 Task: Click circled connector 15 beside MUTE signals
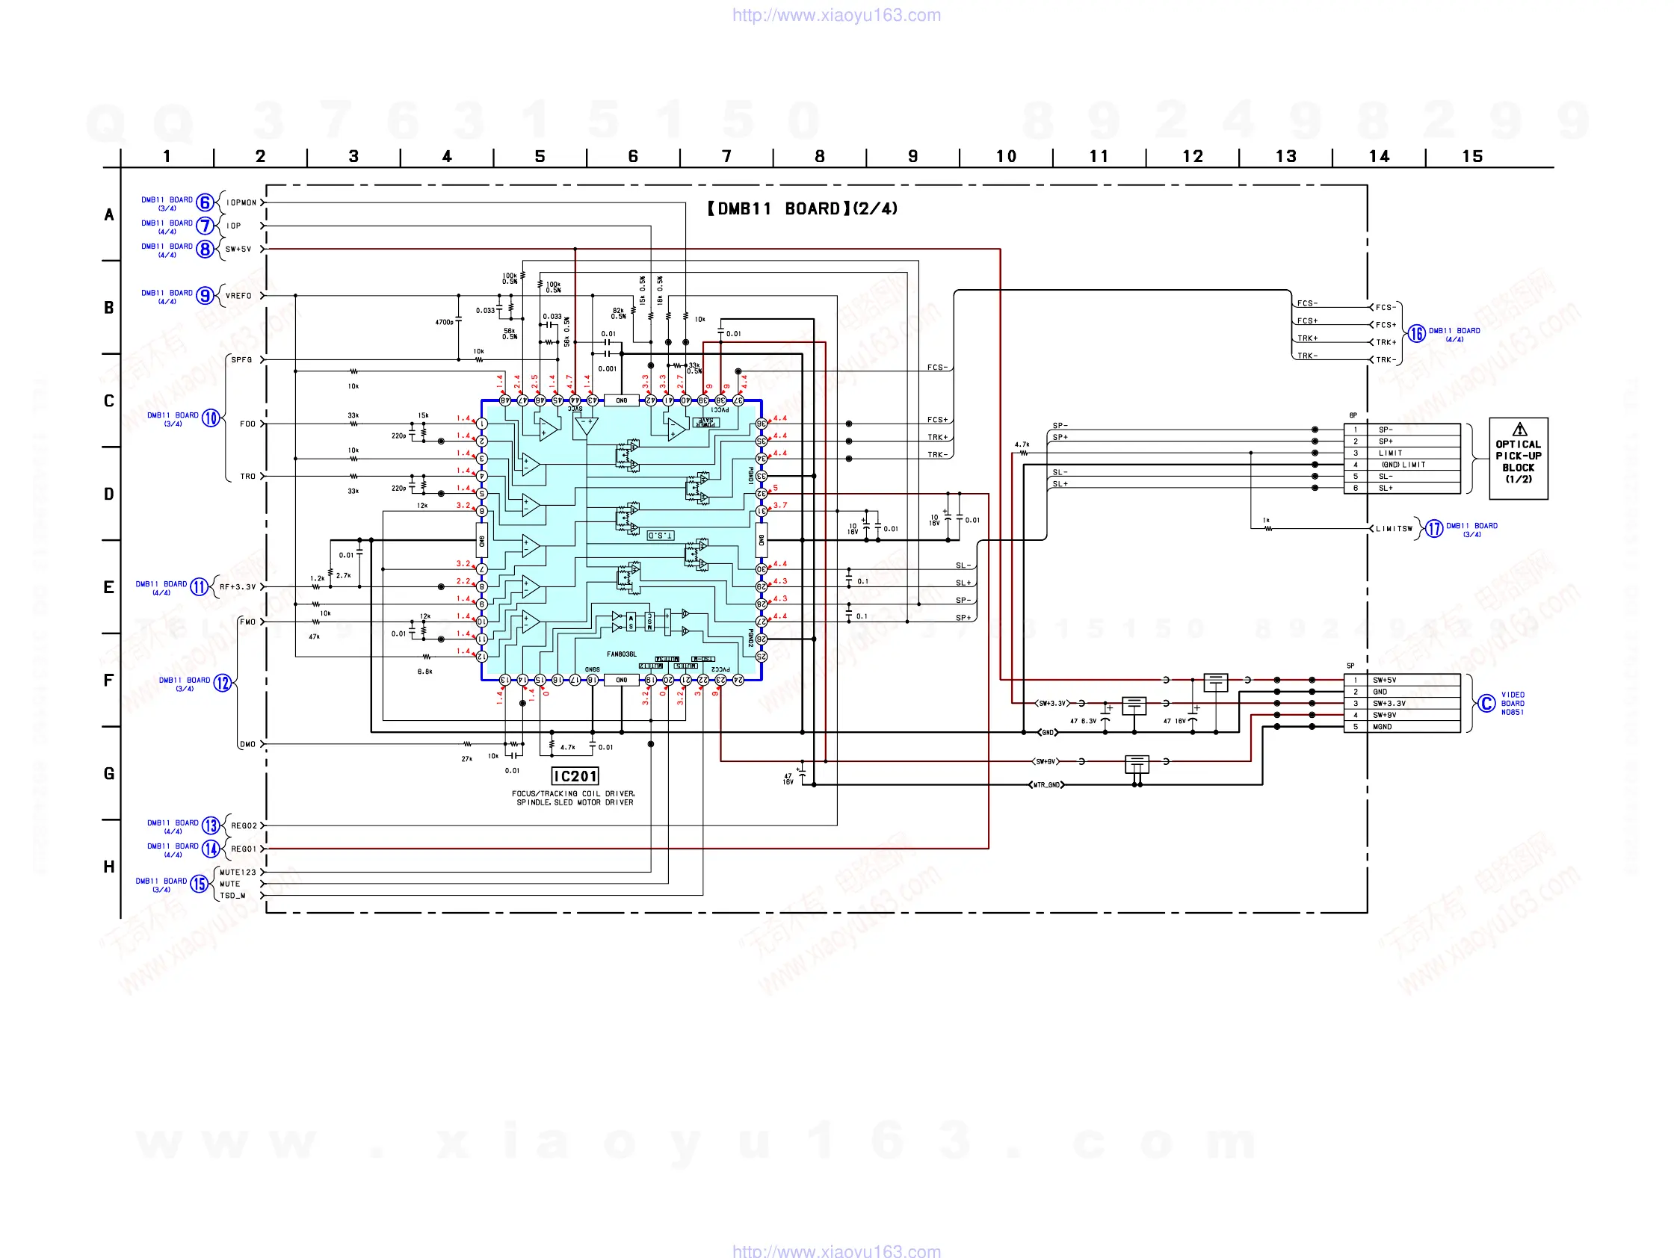click(199, 884)
